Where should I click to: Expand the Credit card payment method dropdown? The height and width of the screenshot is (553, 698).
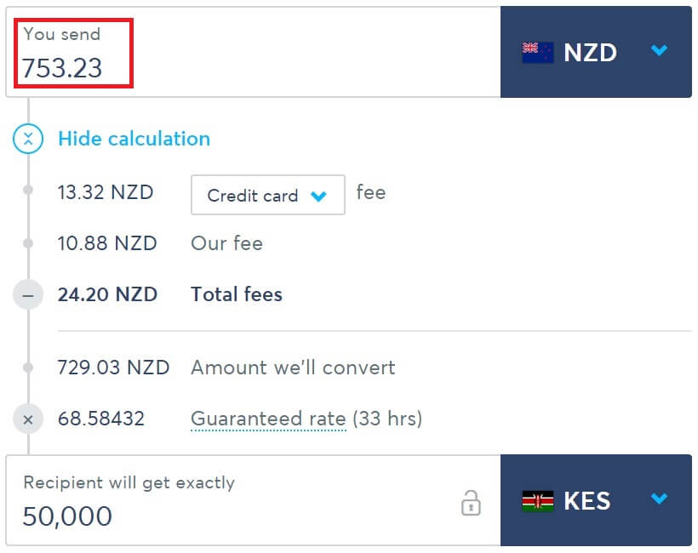(268, 195)
